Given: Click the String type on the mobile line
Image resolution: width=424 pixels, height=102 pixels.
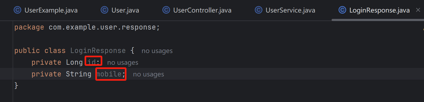Looking at the screenshot, I should click(x=79, y=74).
